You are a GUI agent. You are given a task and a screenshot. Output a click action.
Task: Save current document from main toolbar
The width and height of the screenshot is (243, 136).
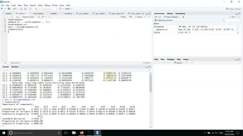[x=21, y=9]
